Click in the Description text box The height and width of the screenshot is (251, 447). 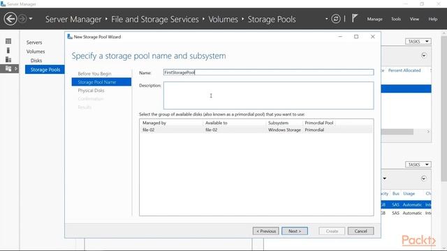(268, 96)
